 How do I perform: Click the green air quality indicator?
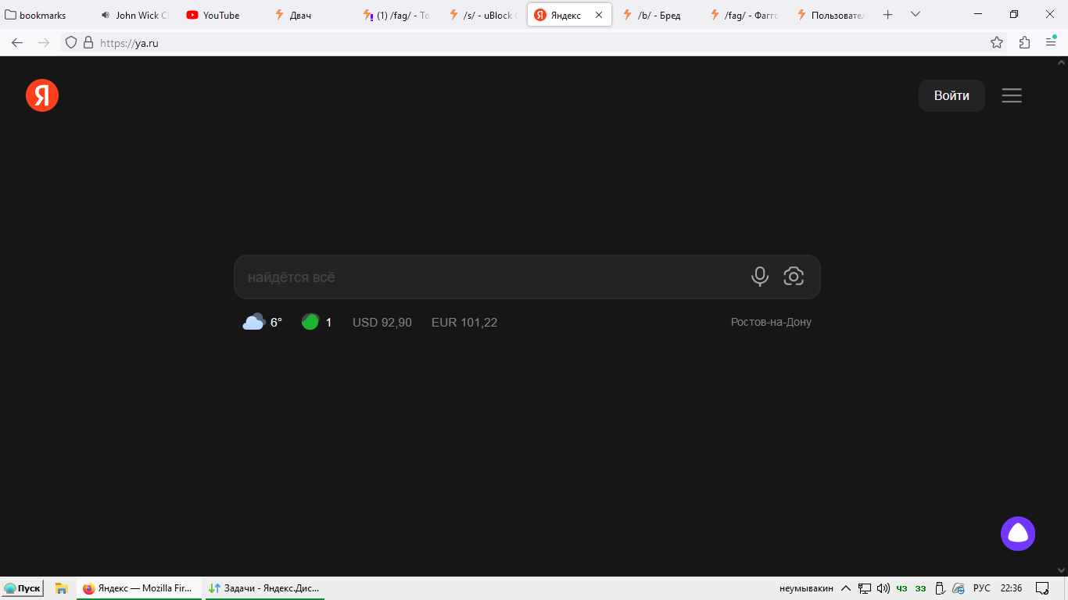click(310, 321)
